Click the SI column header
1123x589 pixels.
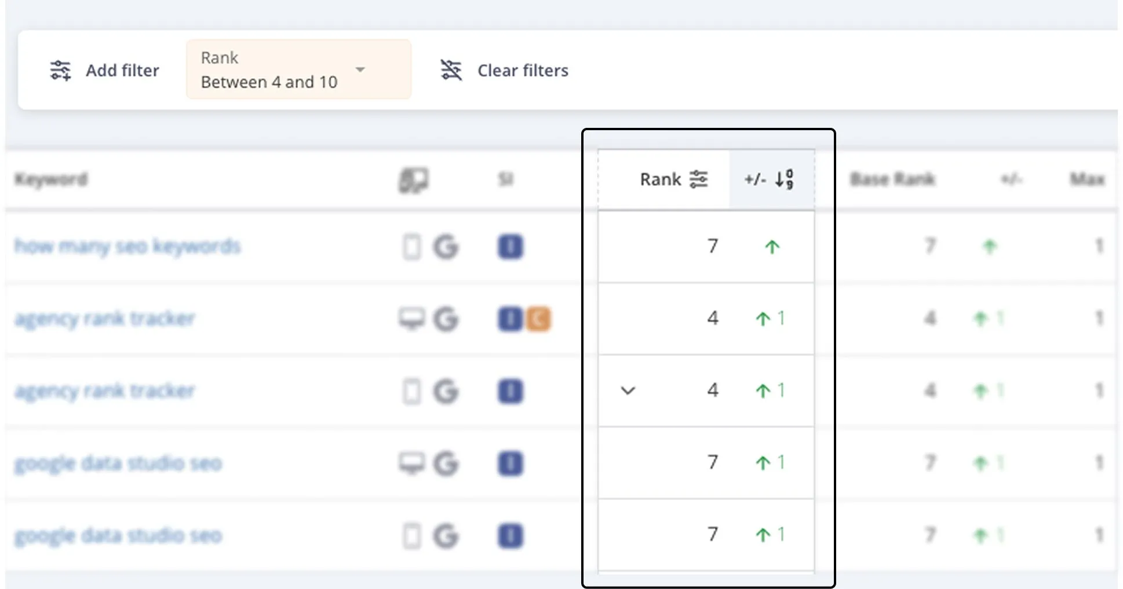(505, 179)
